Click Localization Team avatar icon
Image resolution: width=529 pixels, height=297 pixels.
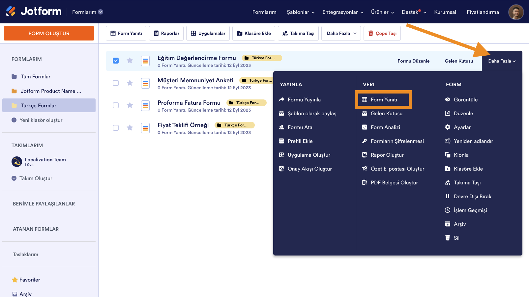click(x=17, y=162)
